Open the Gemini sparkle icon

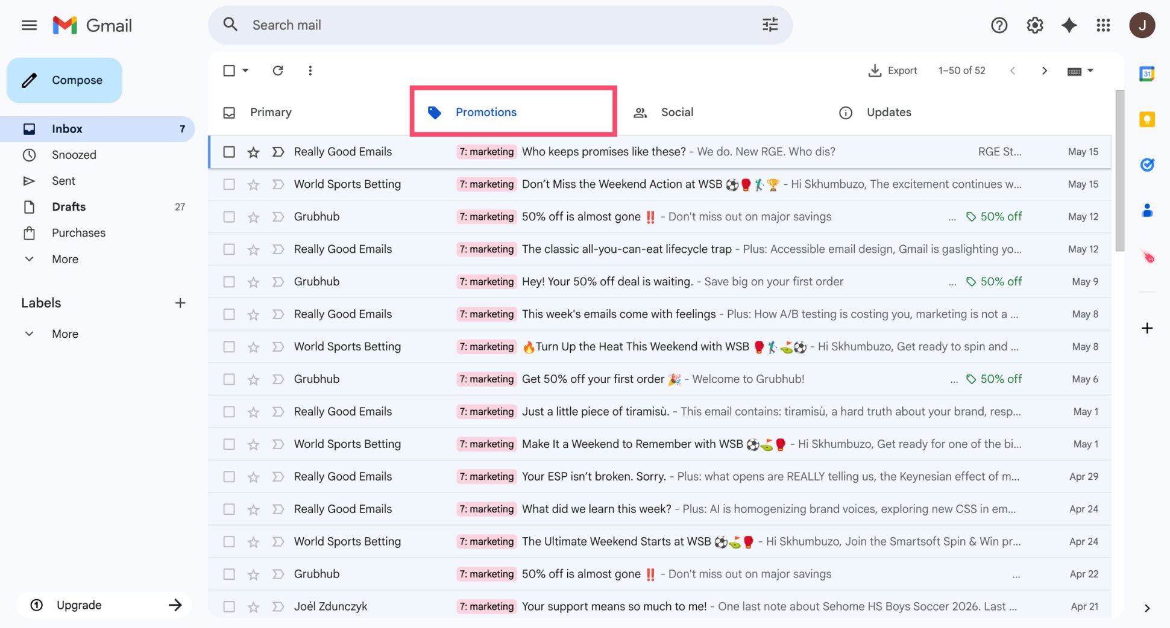1069,25
